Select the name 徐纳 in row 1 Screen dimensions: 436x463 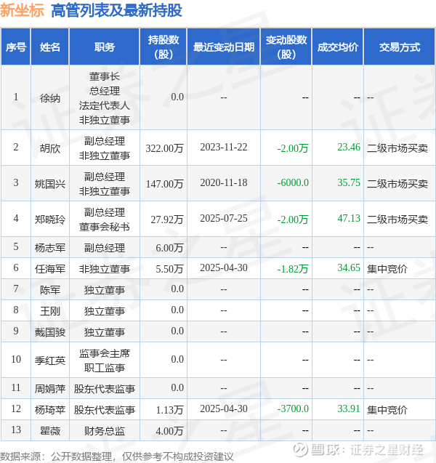pyautogui.click(x=50, y=97)
